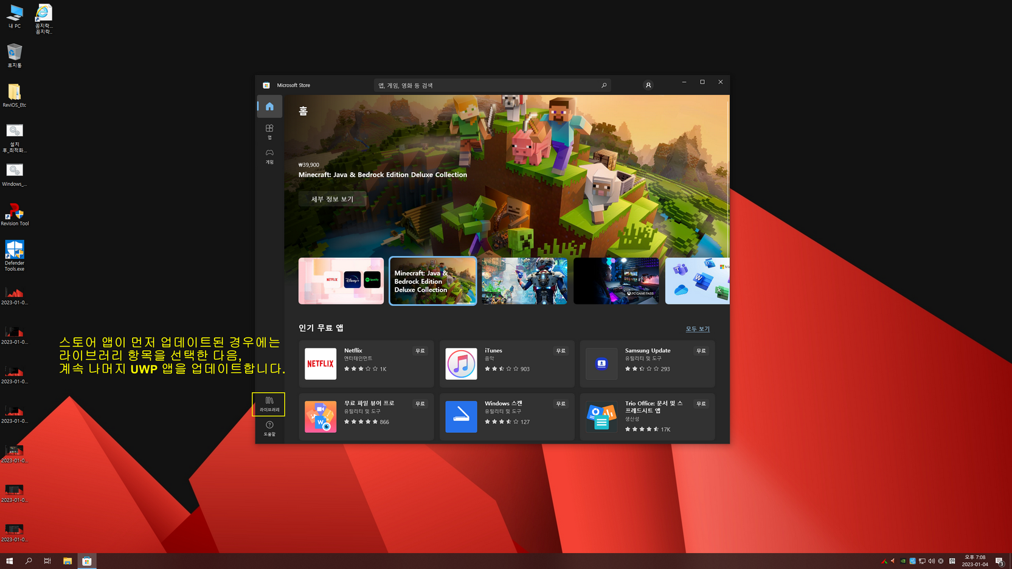Open the Games section in sidebar

click(269, 156)
